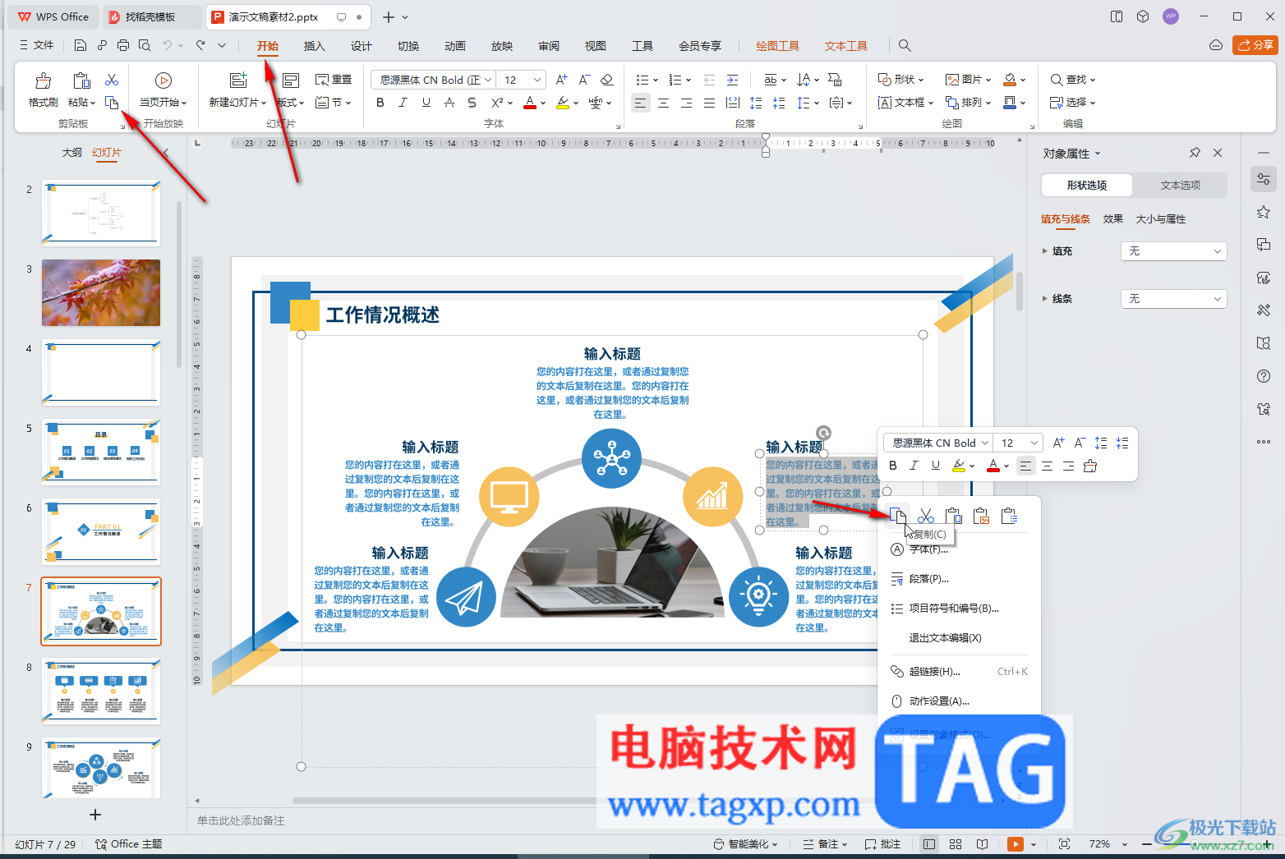Click the sidebar star favorites icon

coord(1264,212)
